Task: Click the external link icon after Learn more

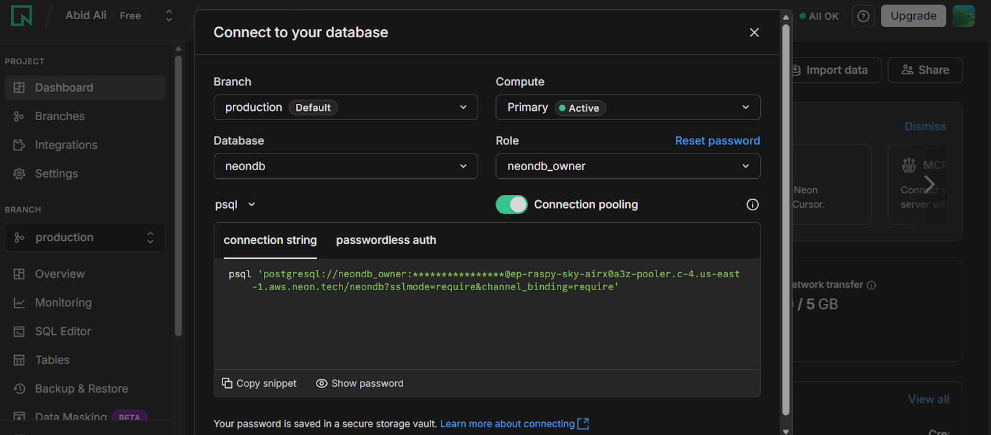Action: click(583, 424)
